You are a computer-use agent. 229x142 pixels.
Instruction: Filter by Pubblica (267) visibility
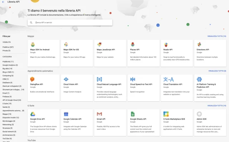point(8,47)
